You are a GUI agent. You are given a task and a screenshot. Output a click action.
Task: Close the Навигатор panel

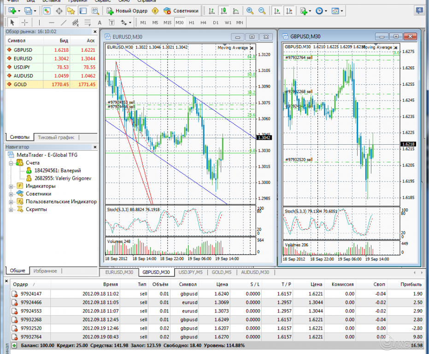[95, 147]
